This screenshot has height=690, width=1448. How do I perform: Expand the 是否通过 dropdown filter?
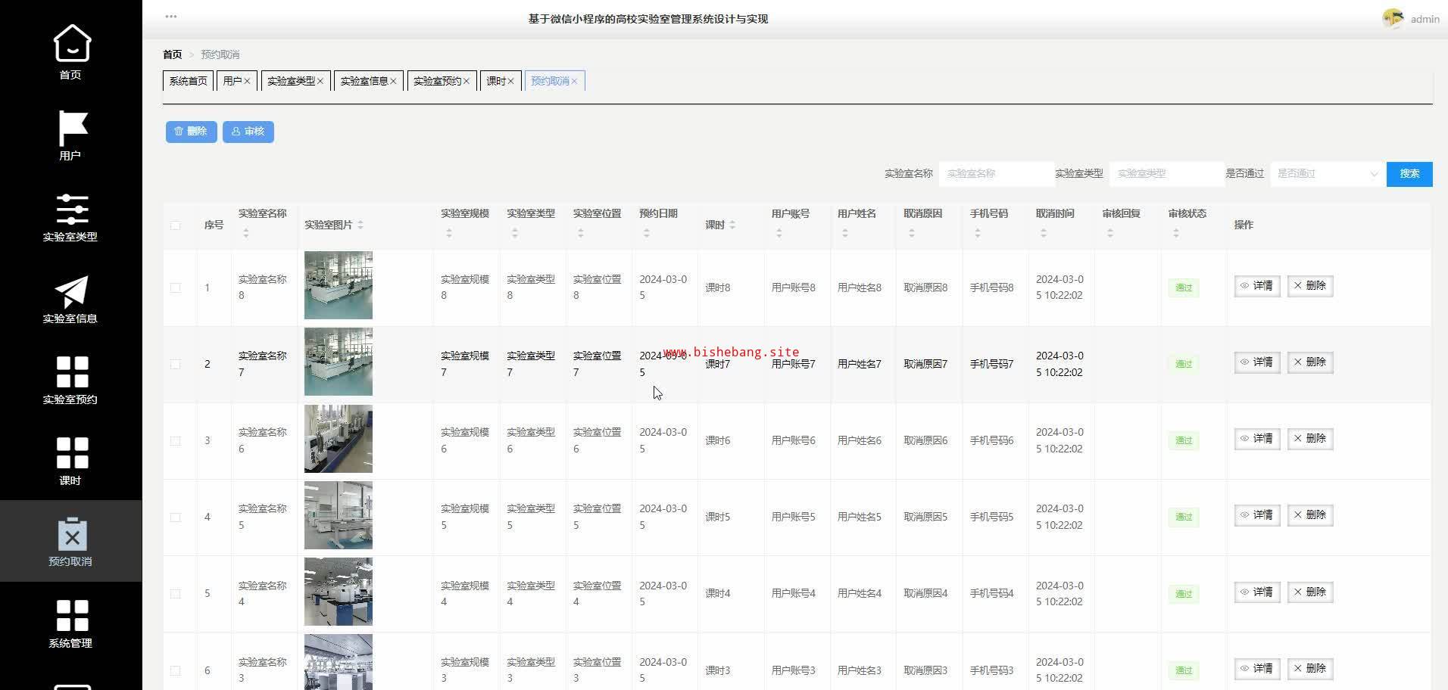point(1327,174)
